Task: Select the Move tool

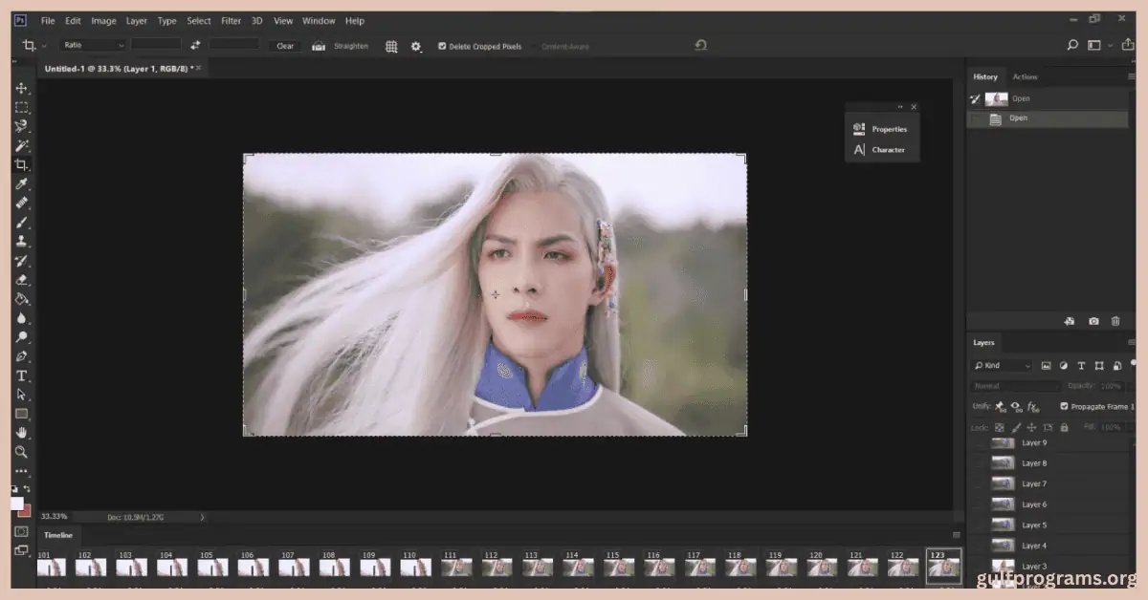Action: (22, 88)
